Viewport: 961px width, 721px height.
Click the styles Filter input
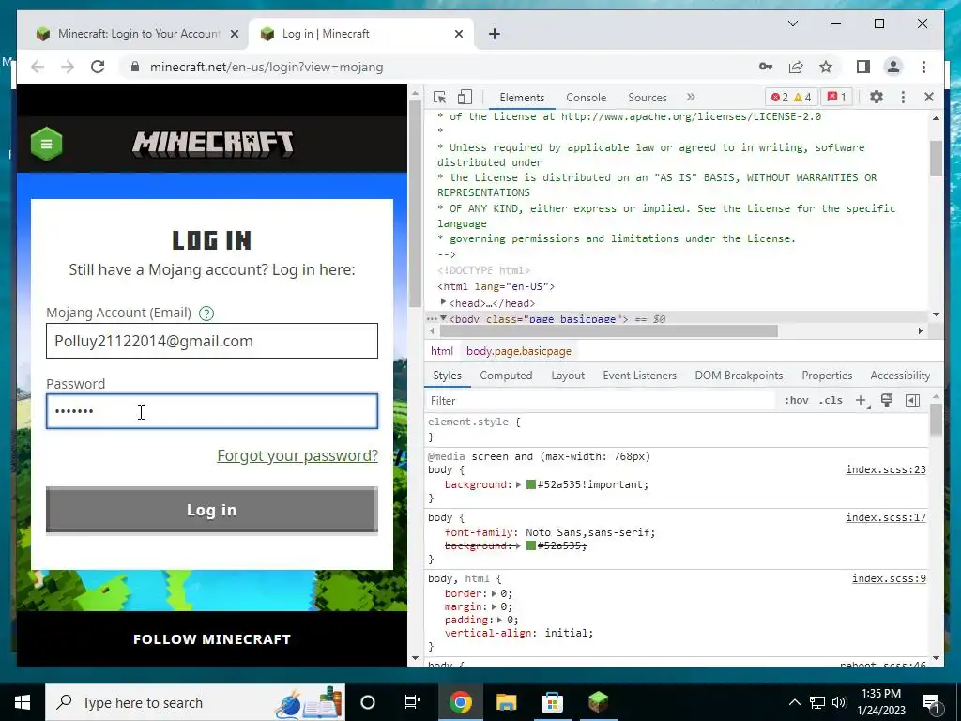[601, 400]
